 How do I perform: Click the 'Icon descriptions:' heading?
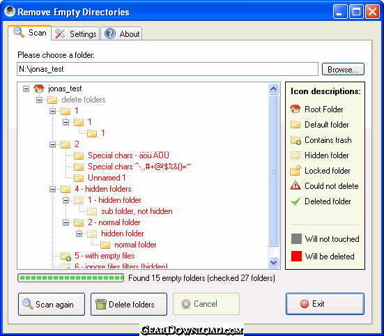pyautogui.click(x=325, y=91)
